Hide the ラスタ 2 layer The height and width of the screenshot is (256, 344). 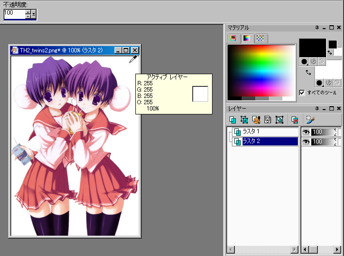[306, 142]
